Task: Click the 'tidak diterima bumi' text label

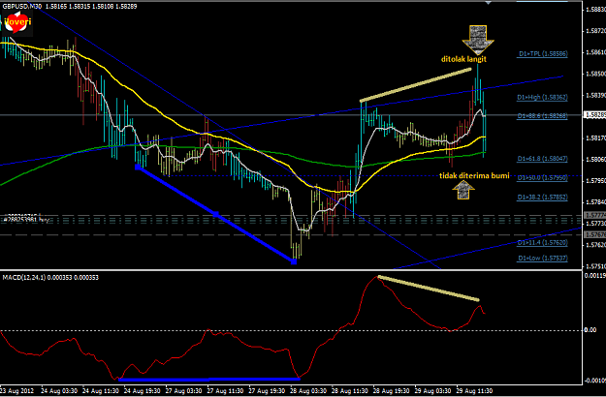Action: 474,176
